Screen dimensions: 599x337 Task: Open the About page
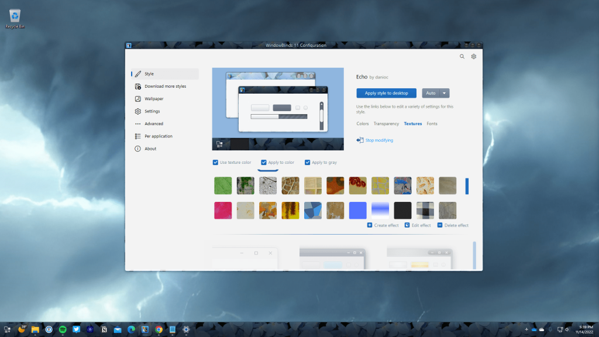(150, 149)
